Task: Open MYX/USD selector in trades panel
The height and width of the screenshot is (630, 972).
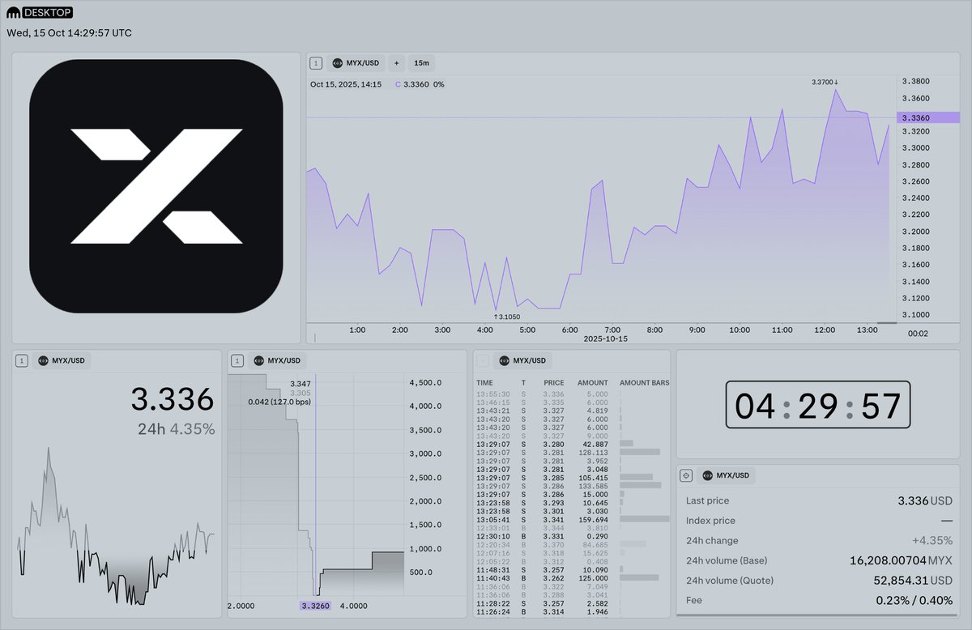Action: (522, 360)
